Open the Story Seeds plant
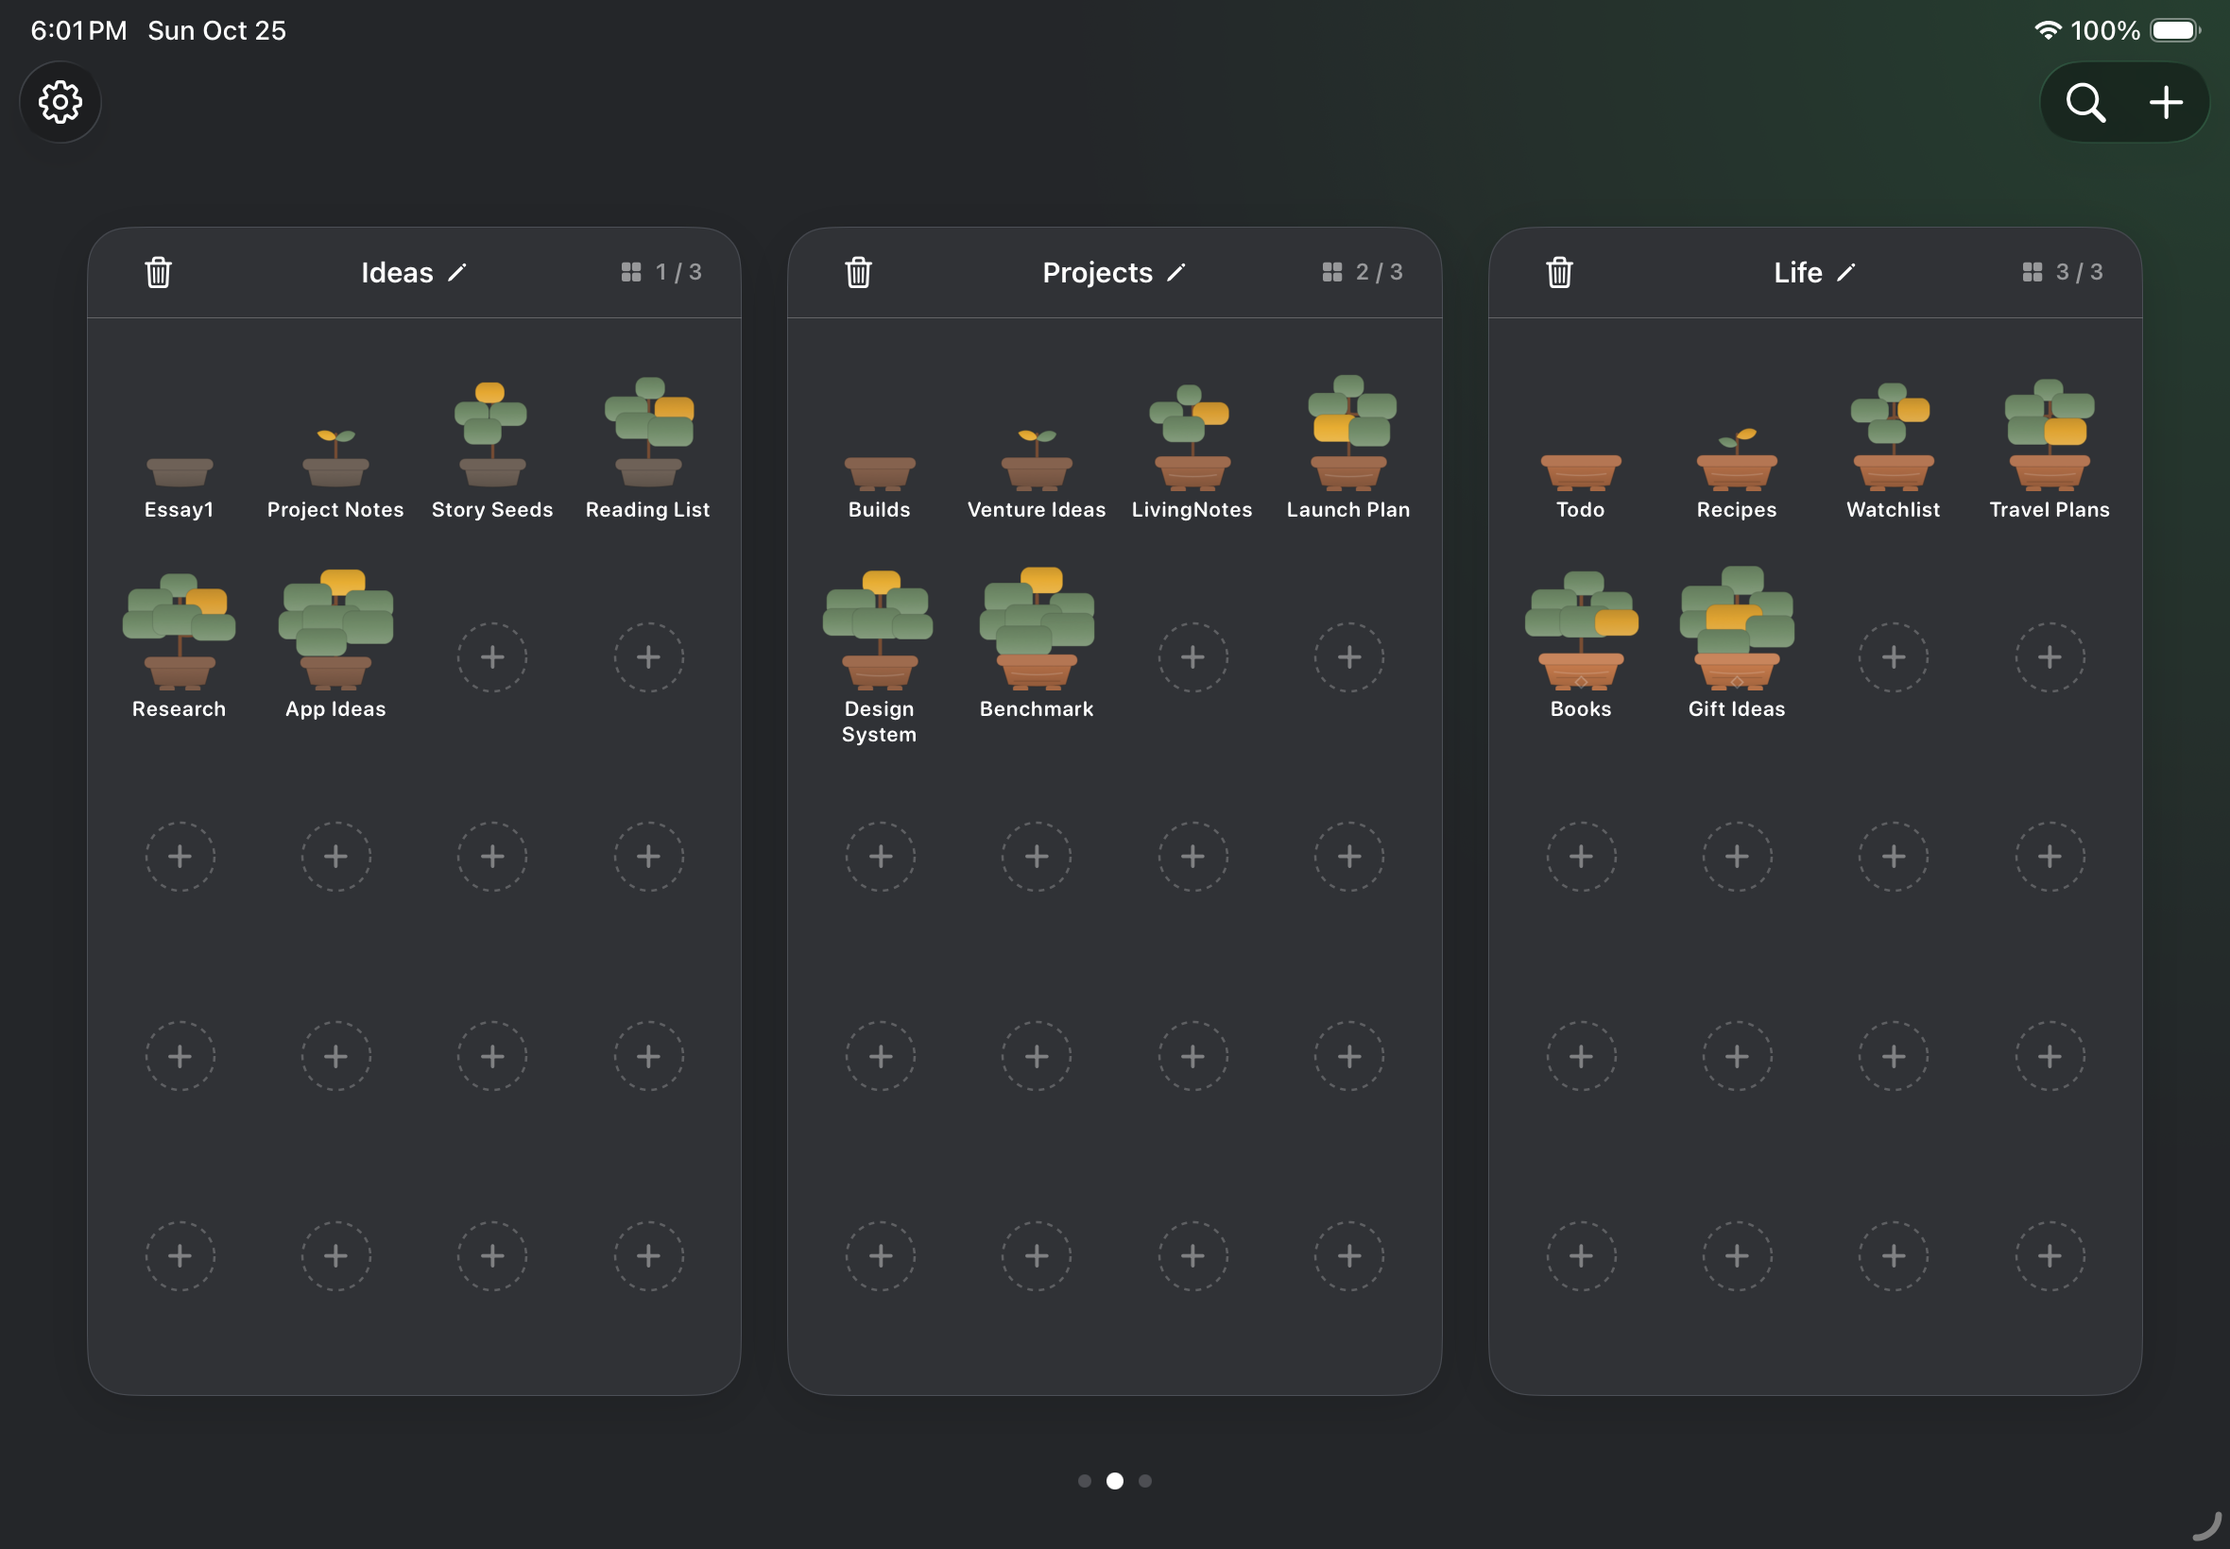 [492, 434]
